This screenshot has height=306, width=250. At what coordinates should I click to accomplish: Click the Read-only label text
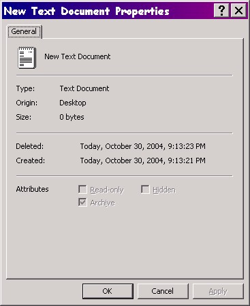pos(107,190)
